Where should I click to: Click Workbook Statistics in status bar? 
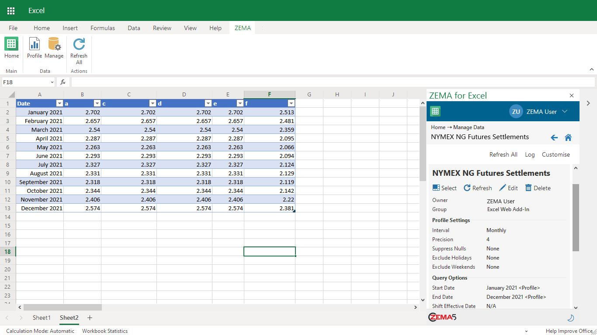click(x=105, y=331)
